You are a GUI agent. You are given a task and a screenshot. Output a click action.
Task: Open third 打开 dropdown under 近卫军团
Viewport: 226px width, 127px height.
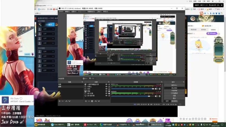(x=48, y=38)
